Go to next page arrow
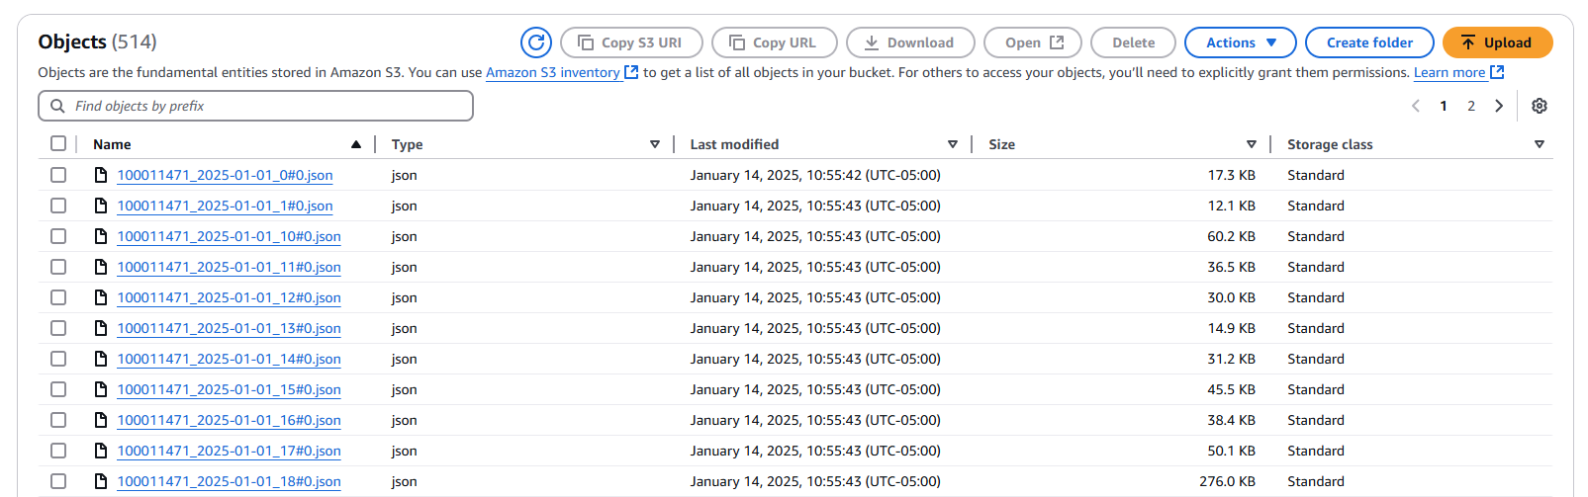1588x497 pixels. coord(1499,106)
